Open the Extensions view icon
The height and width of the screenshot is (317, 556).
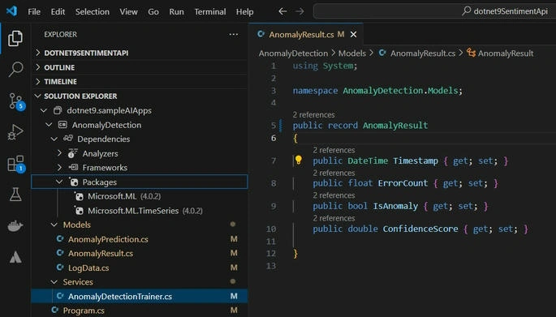[x=16, y=164]
